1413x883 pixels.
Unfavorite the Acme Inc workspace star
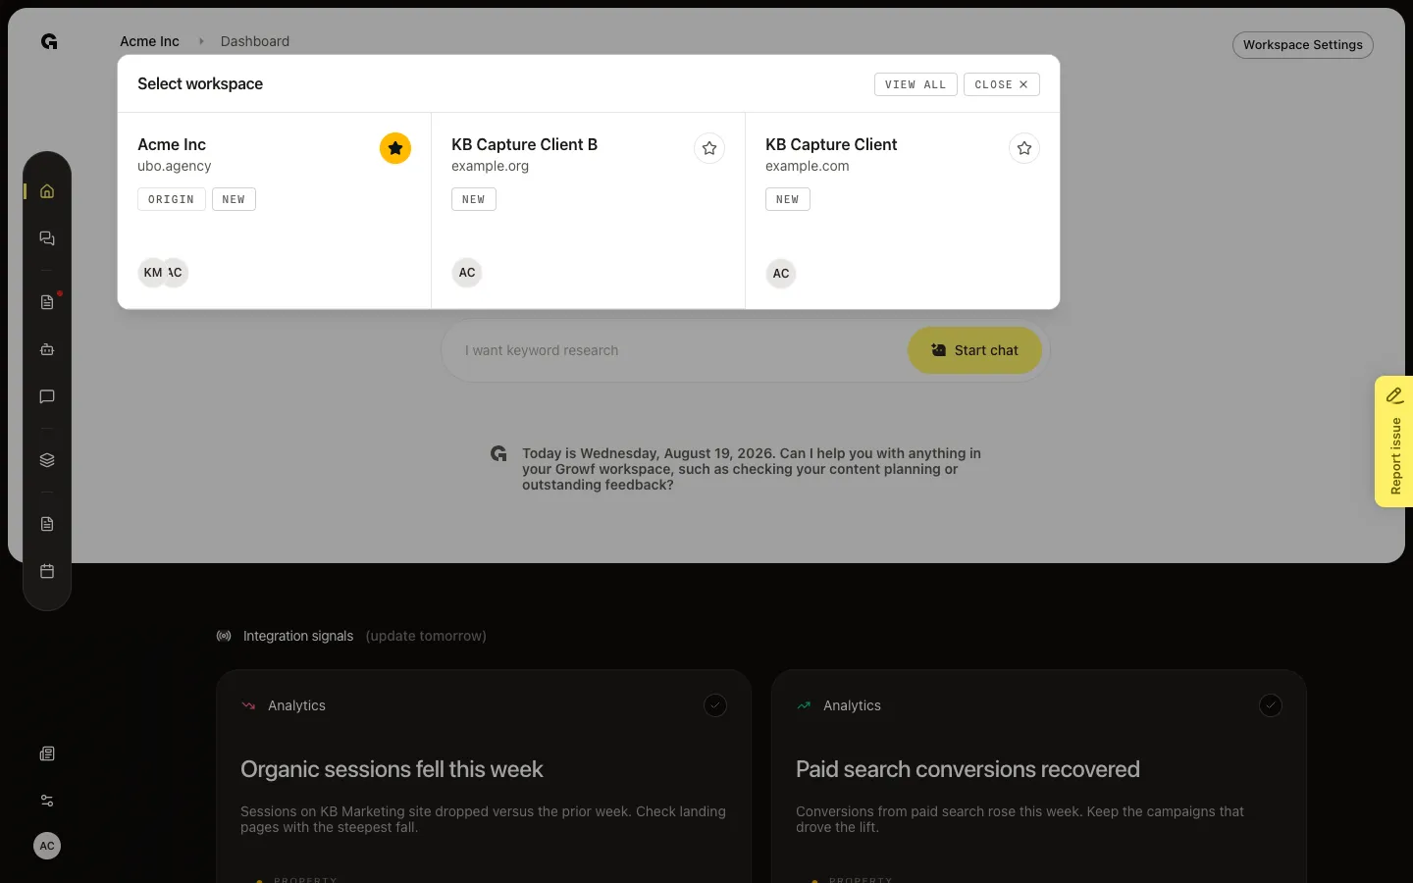click(x=395, y=148)
